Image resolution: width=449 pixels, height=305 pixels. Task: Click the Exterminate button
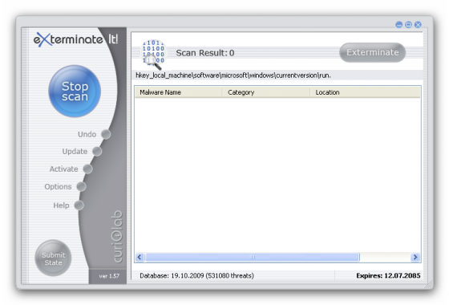click(x=372, y=52)
